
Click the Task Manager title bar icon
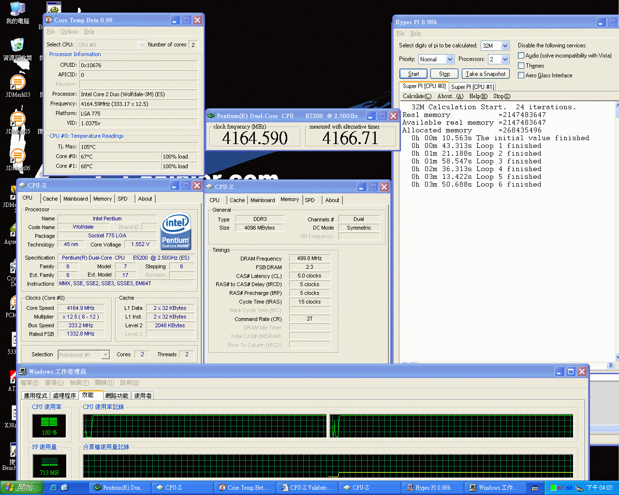23,371
